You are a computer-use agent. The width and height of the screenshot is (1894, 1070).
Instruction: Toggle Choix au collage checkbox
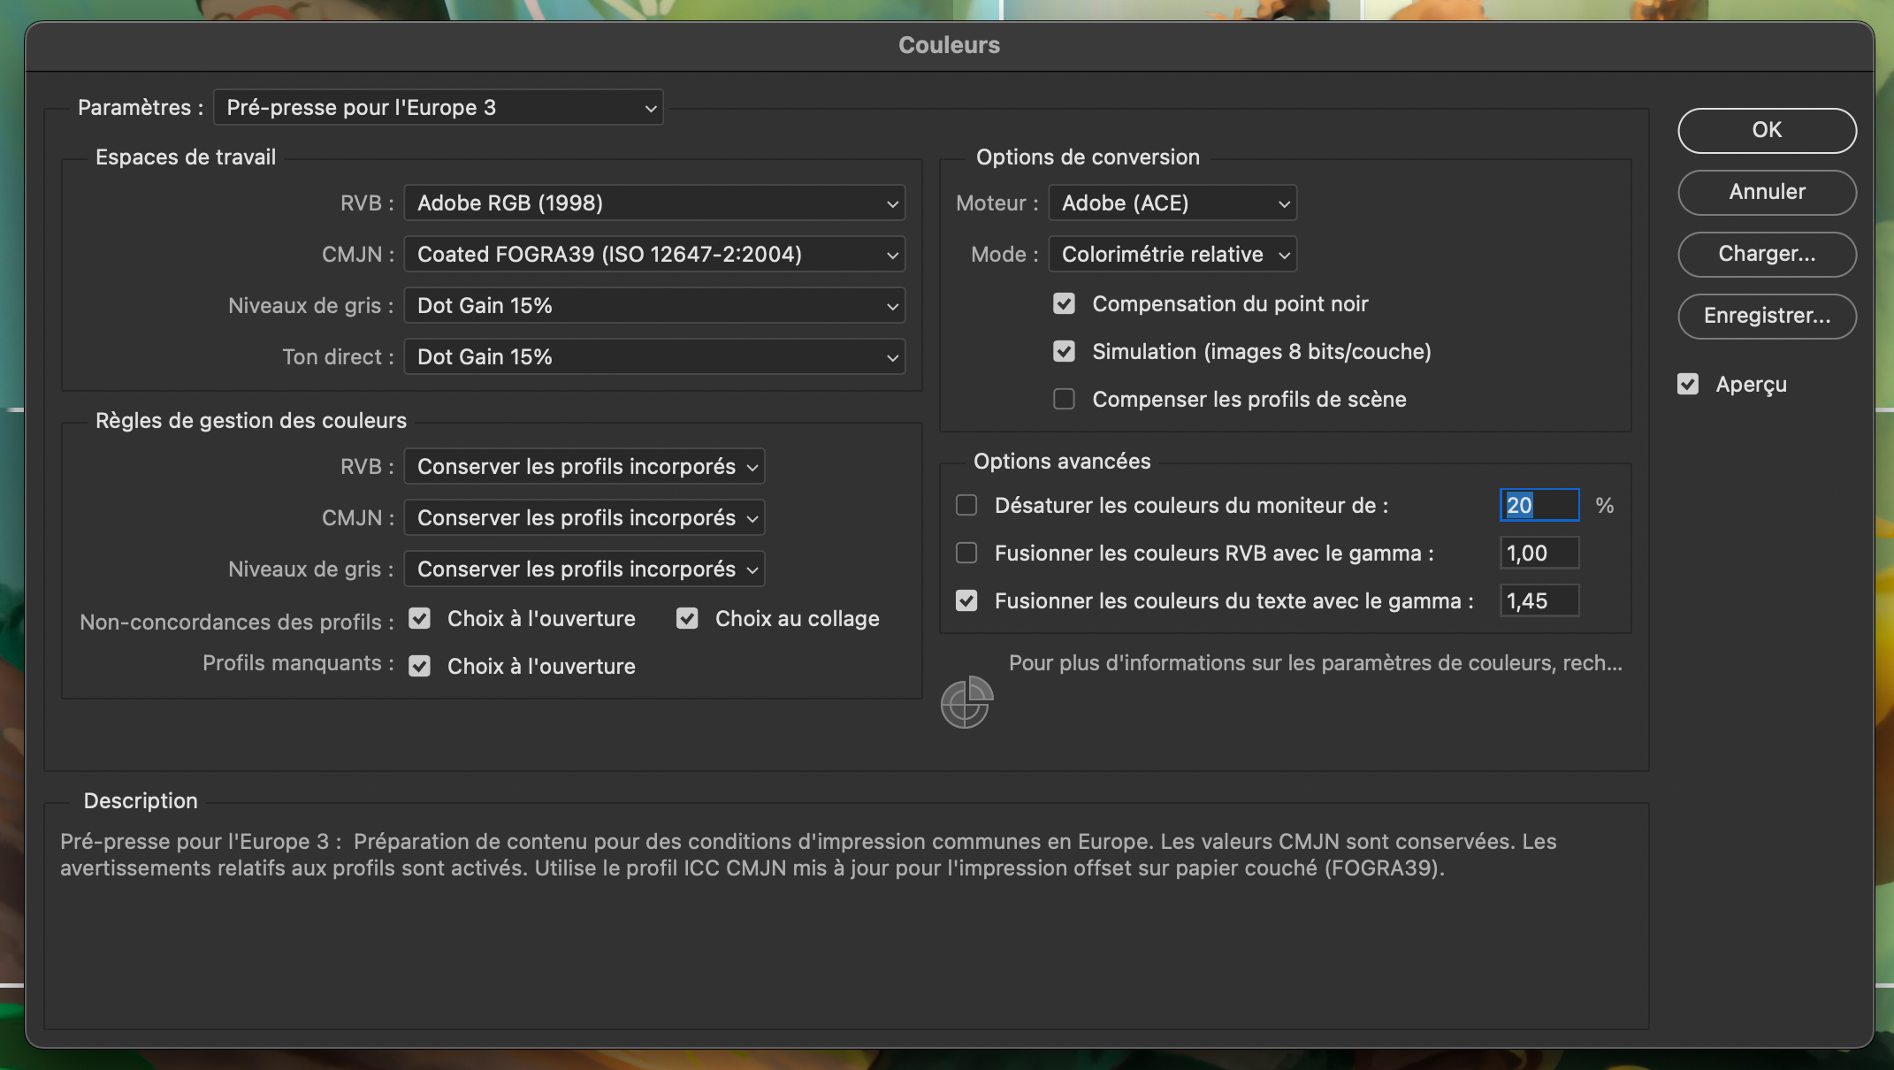(687, 618)
